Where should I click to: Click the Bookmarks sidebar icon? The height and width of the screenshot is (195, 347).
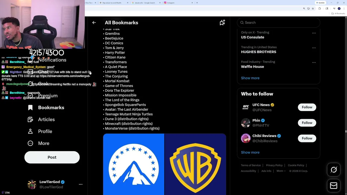[x=30, y=108]
